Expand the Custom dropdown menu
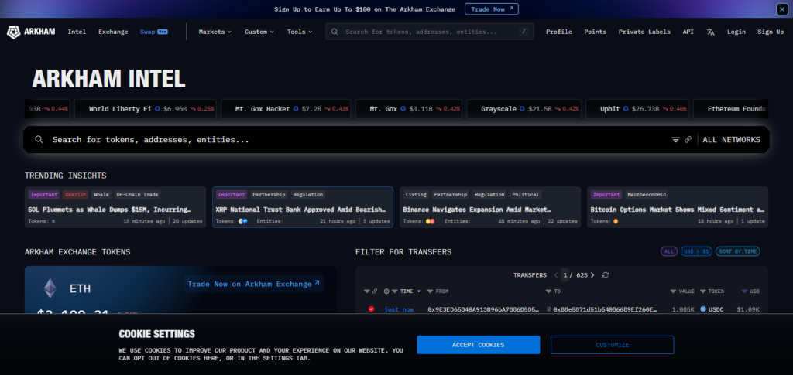Image resolution: width=793 pixels, height=375 pixels. tap(259, 32)
